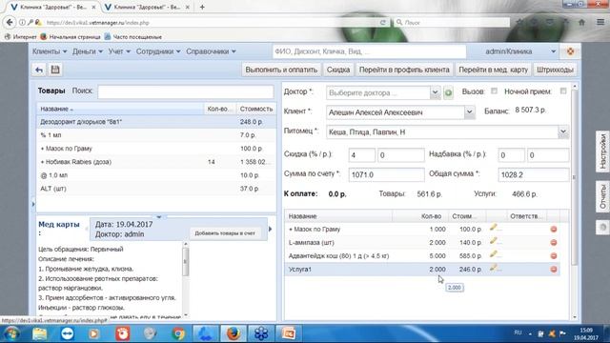Image resolution: width=610 pixels, height=343 pixels.
Task: Click the round icon below Отчеты tab
Action: pyautogui.click(x=602, y=228)
